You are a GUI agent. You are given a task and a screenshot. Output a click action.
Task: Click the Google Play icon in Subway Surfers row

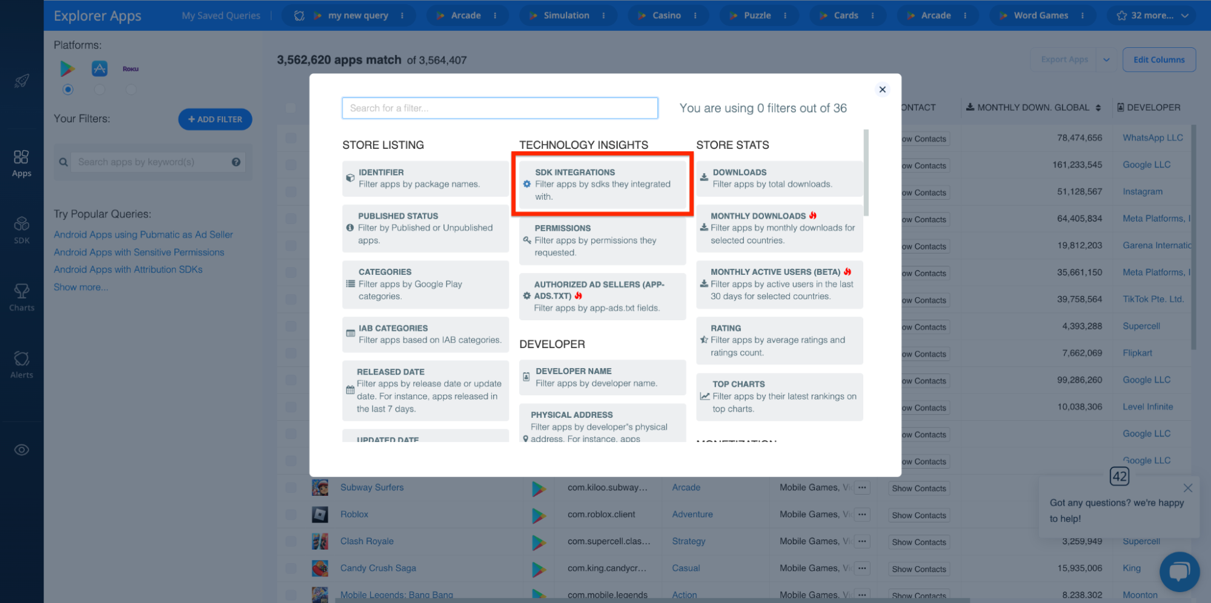(539, 489)
